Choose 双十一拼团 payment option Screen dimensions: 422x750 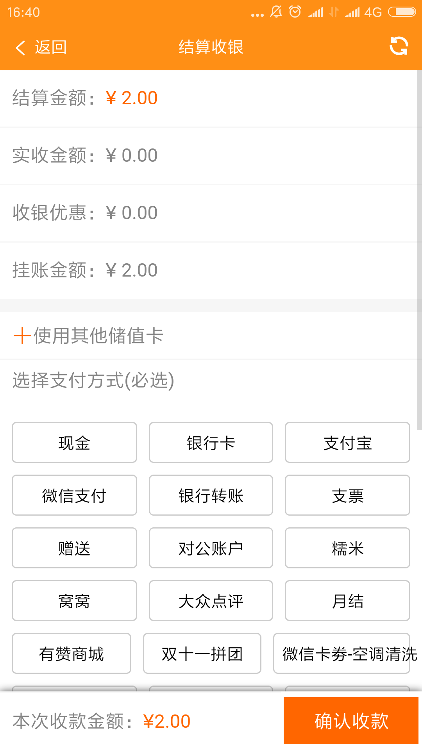click(x=202, y=654)
